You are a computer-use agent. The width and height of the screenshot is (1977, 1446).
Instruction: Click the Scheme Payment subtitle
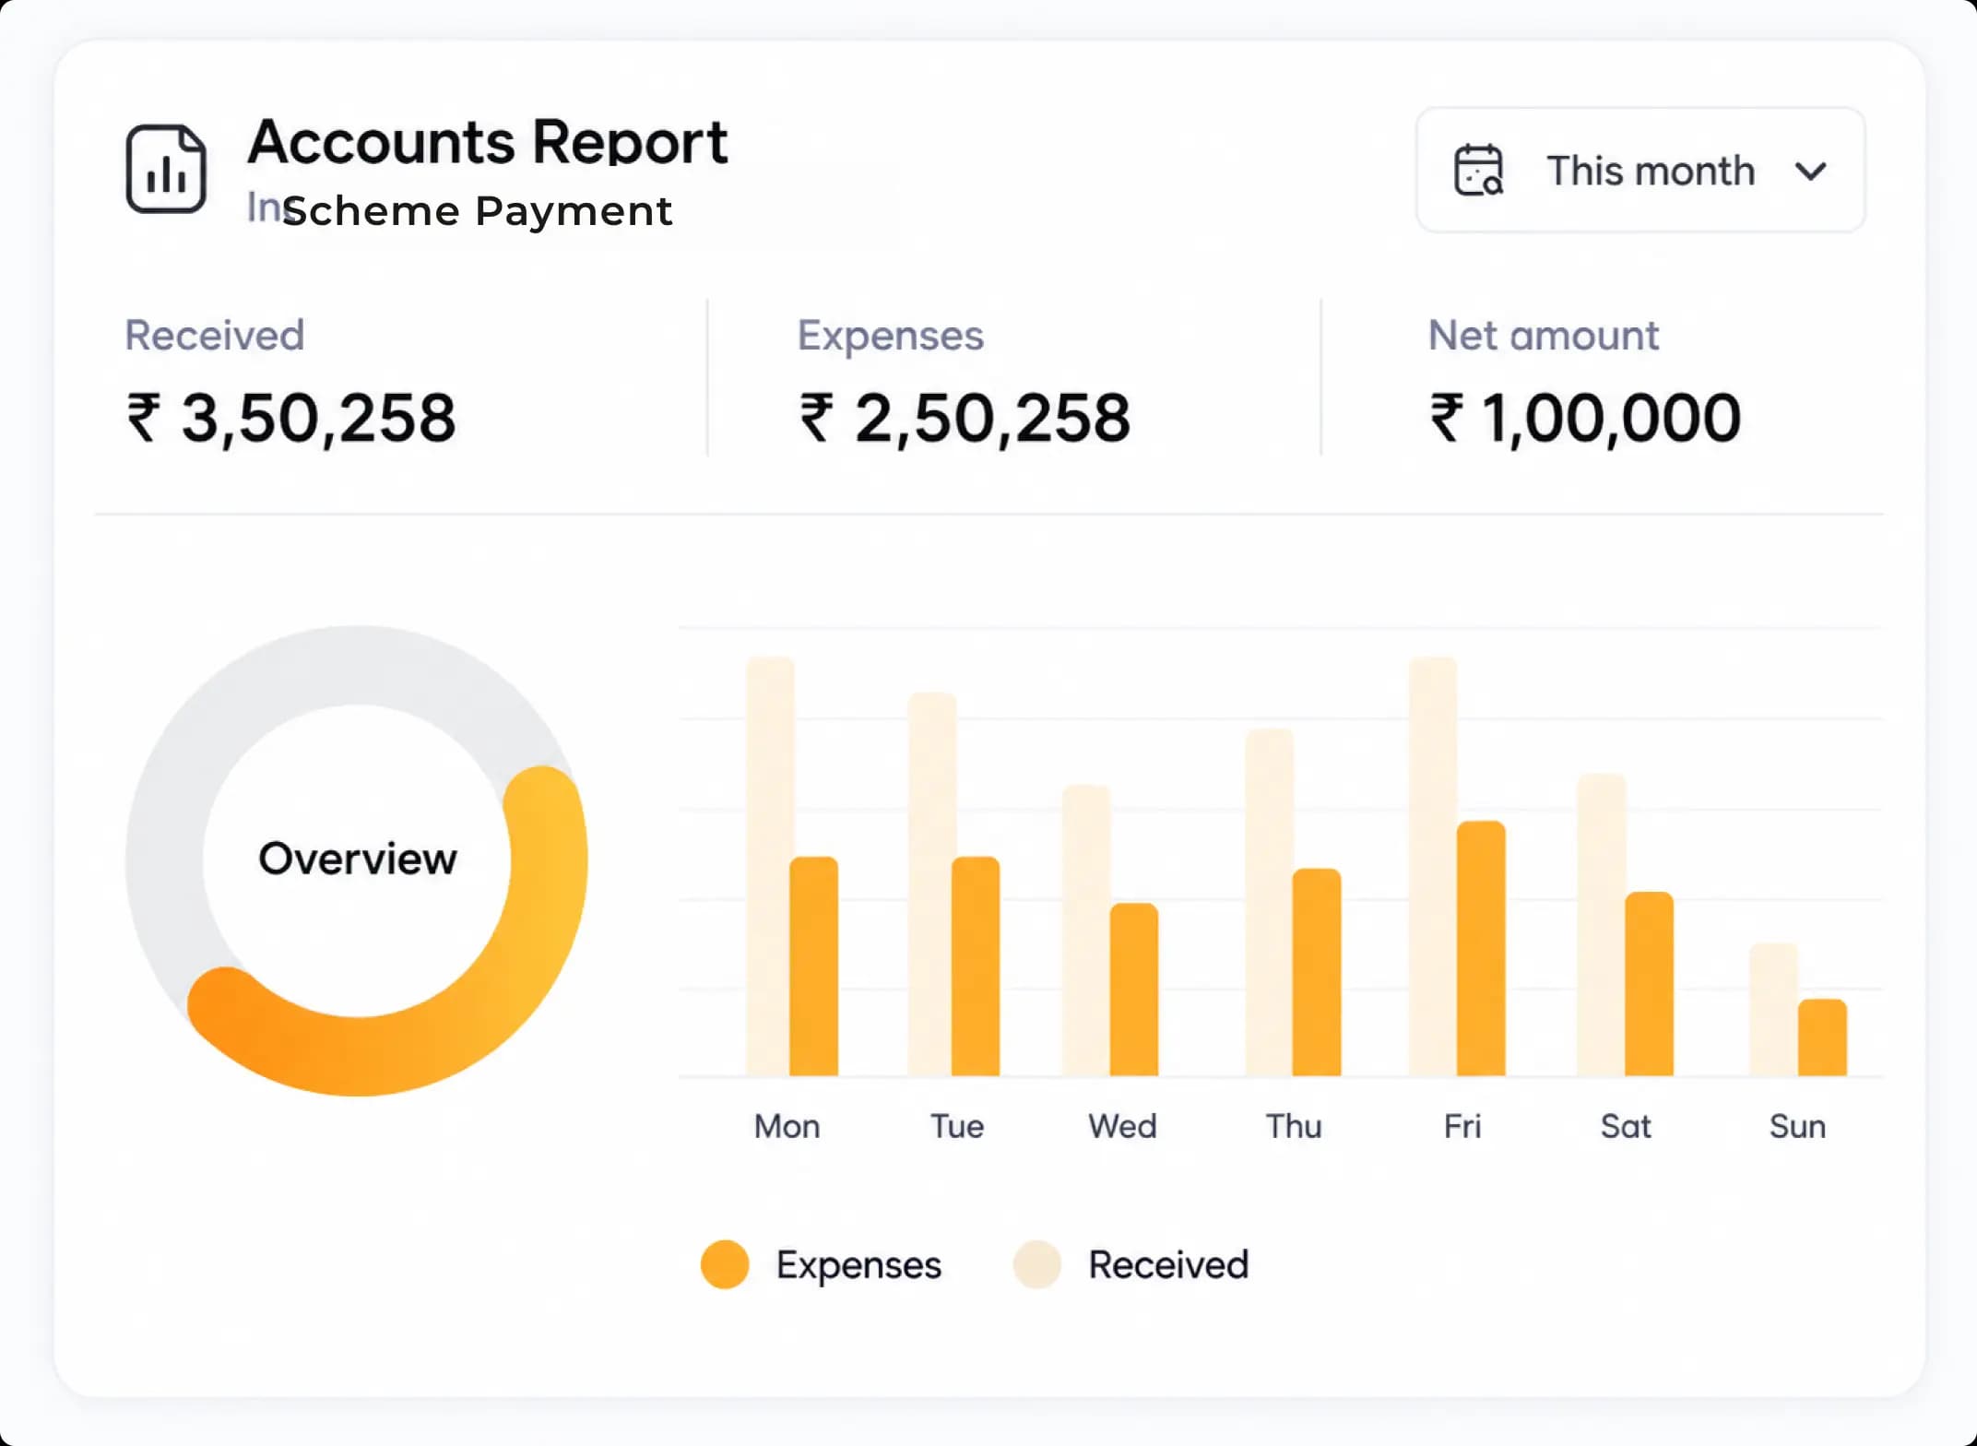(478, 211)
